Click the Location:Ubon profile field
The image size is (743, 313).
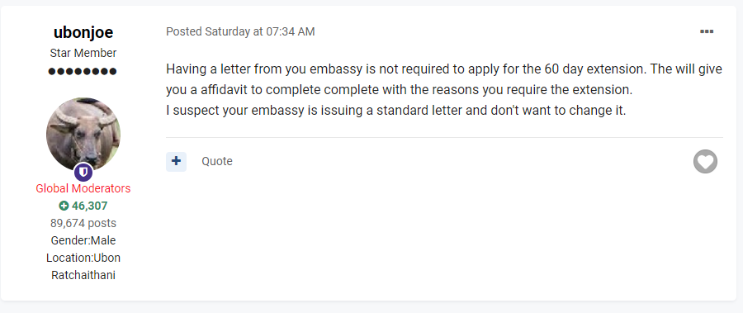pyautogui.click(x=83, y=258)
